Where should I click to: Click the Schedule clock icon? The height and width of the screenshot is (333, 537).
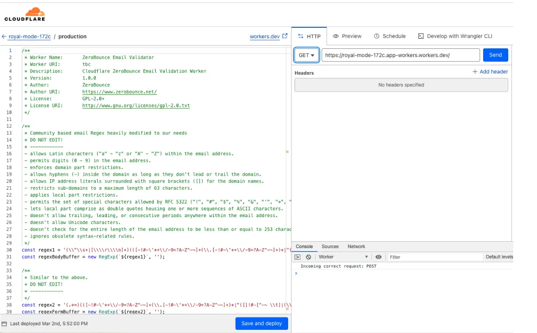tap(377, 36)
